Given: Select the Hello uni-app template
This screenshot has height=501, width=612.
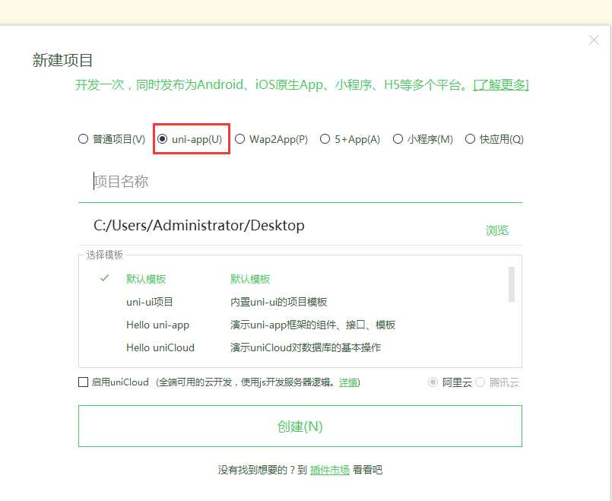Looking at the screenshot, I should pyautogui.click(x=157, y=325).
